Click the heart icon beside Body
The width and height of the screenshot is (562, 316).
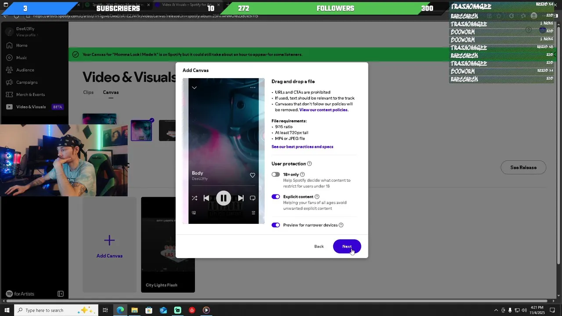pyautogui.click(x=252, y=175)
